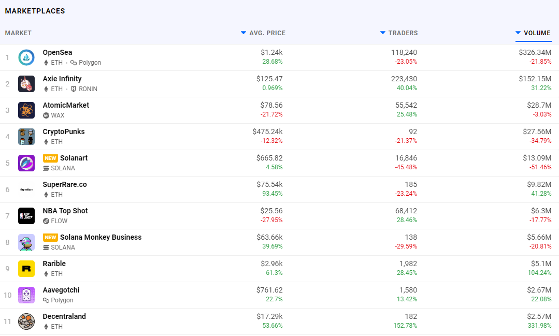Click the NBA Top Shot logo
Image resolution: width=559 pixels, height=336 pixels.
tap(26, 215)
